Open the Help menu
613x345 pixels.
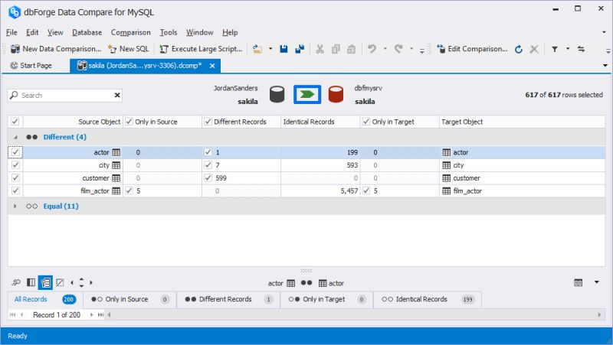tap(230, 32)
